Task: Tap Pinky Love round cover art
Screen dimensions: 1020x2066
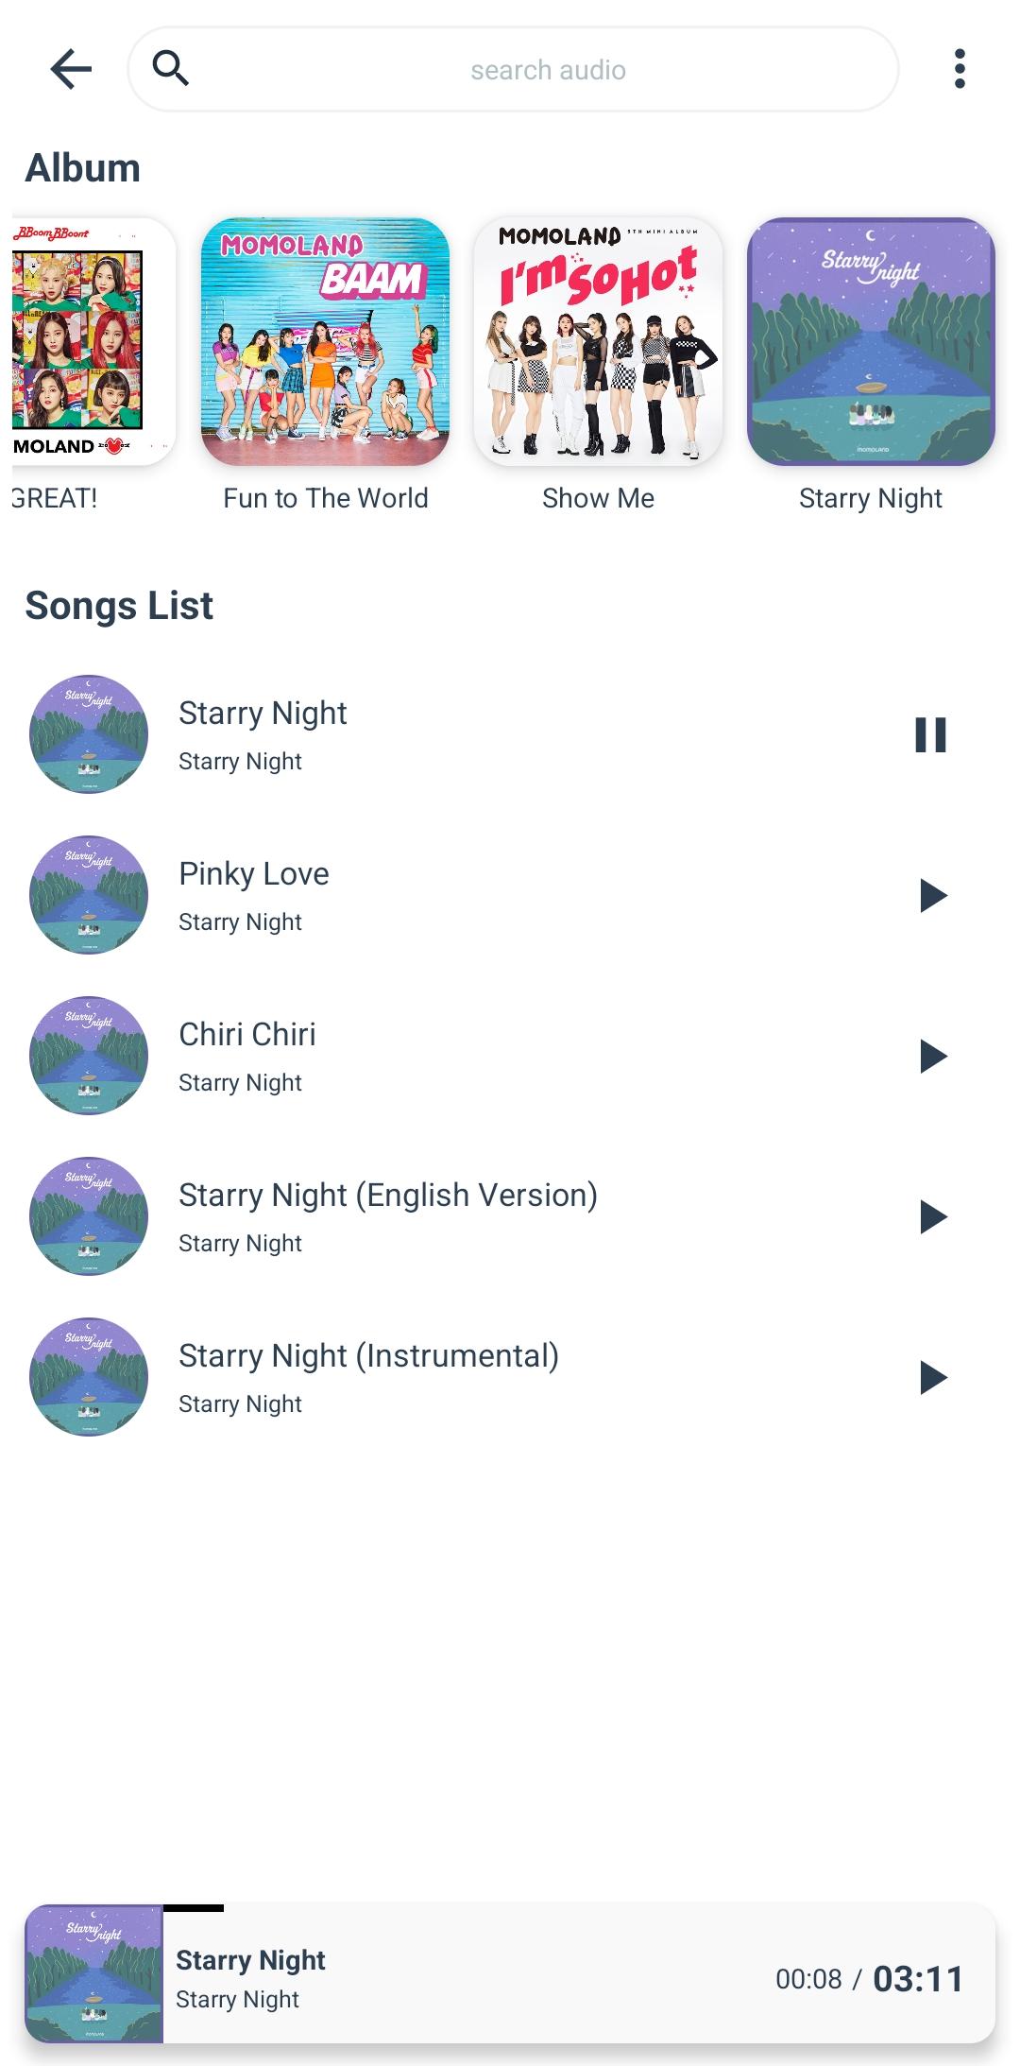Action: 89,895
